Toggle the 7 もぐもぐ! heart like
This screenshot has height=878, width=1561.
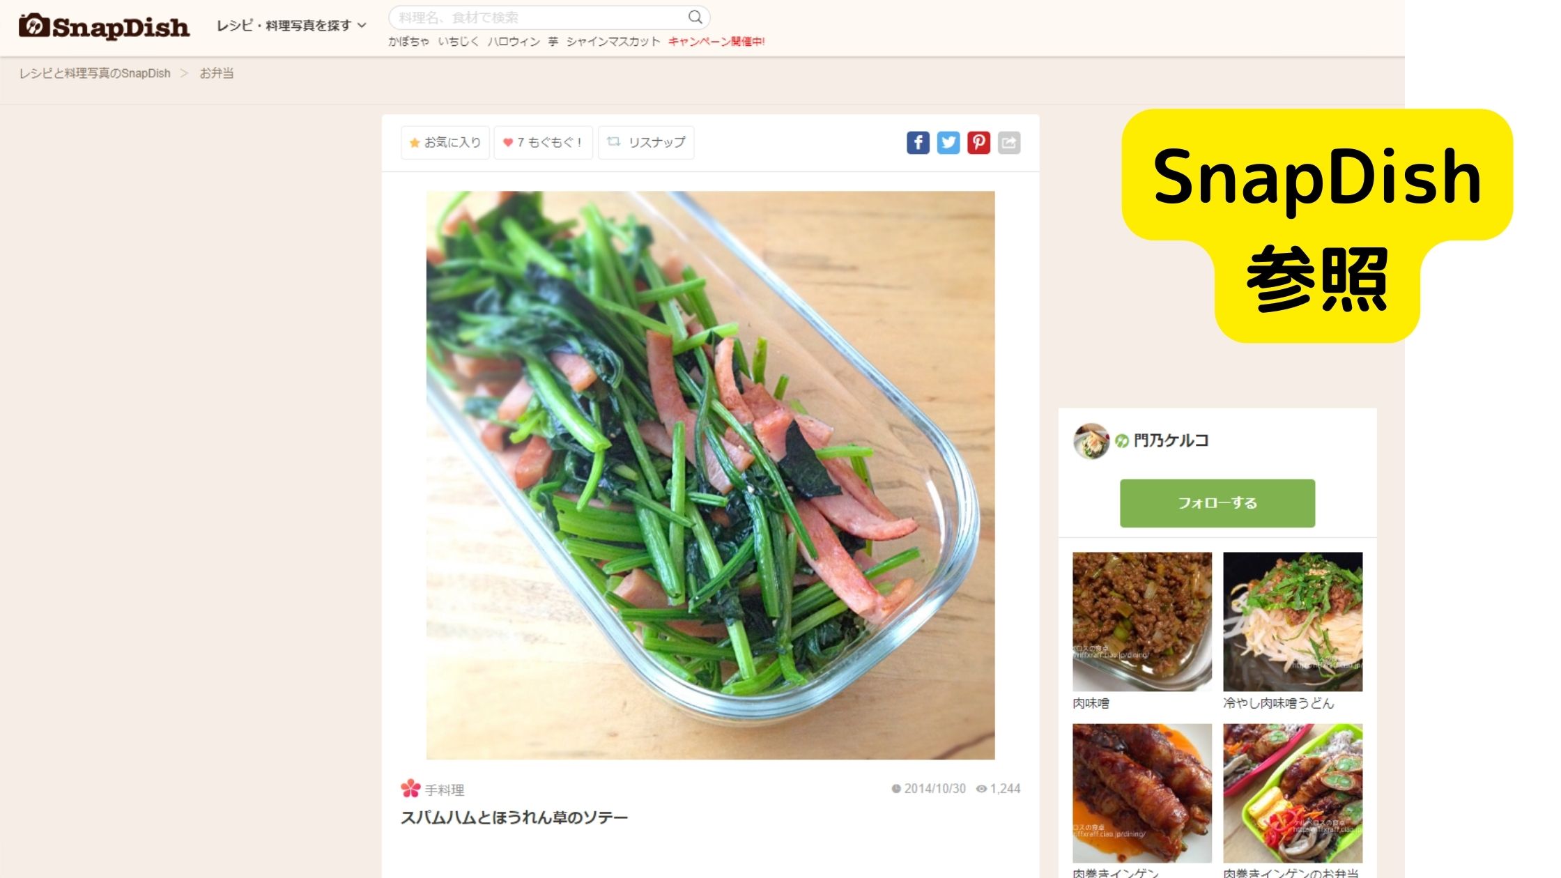pyautogui.click(x=543, y=142)
